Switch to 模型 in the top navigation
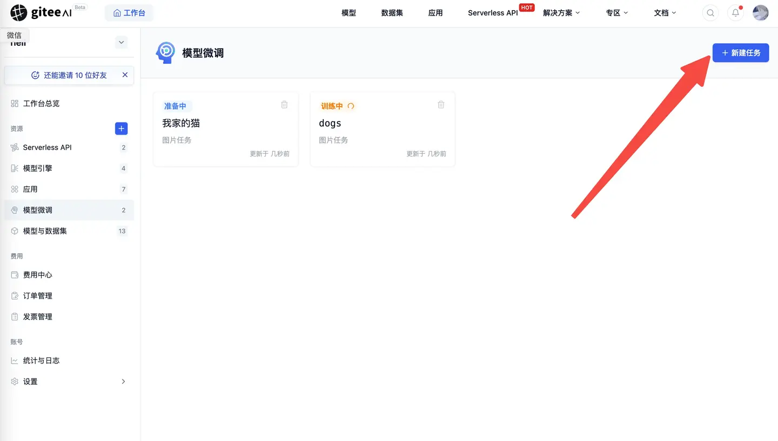Viewport: 778px width, 441px height. point(348,12)
